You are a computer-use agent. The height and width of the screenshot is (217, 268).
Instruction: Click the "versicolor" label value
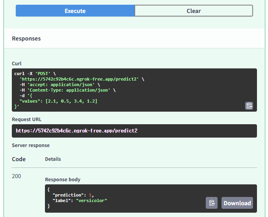point(92,200)
